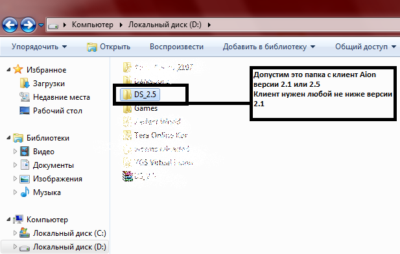Expand the Видео library
The image size is (400, 254).
point(15,151)
